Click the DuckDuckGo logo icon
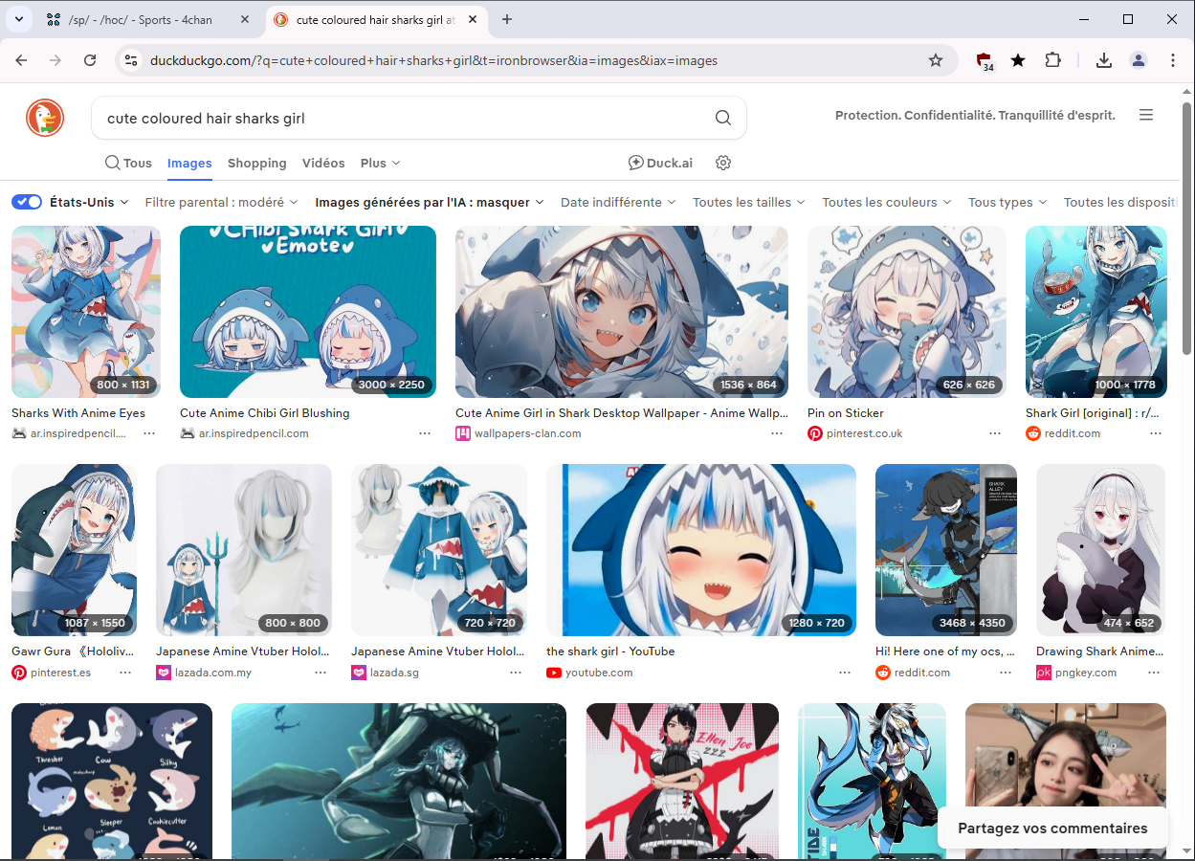The image size is (1195, 861). coord(44,118)
